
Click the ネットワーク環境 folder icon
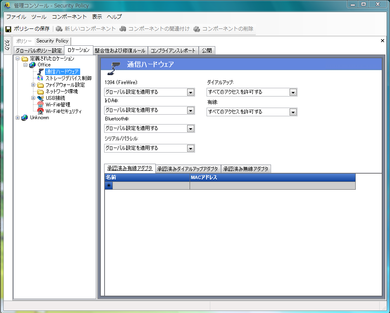40,92
